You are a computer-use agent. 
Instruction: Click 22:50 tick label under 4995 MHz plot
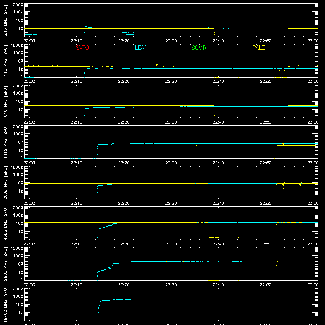(x=266, y=244)
